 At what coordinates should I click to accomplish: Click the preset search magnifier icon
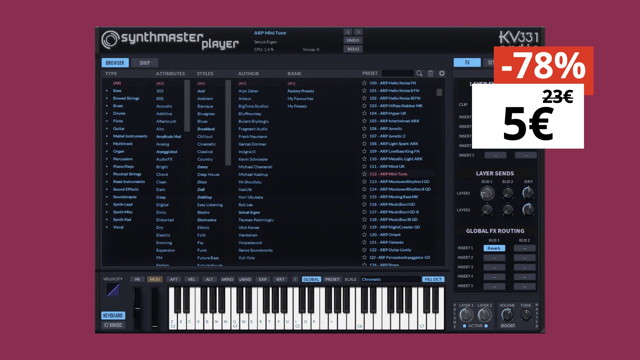tap(419, 73)
